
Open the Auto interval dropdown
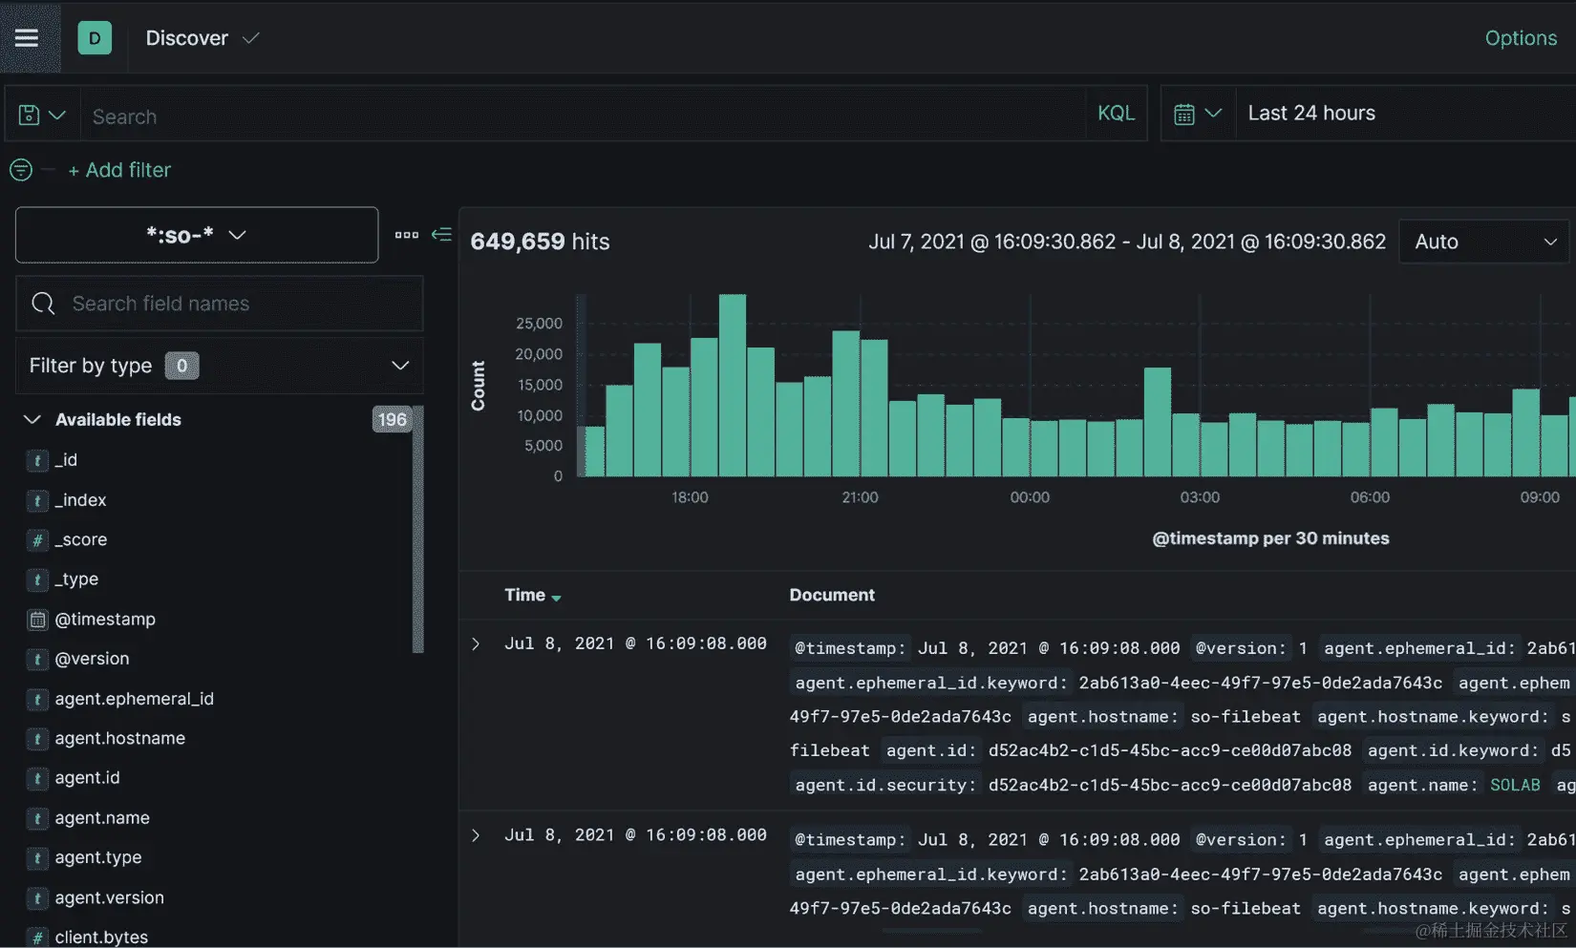point(1483,242)
